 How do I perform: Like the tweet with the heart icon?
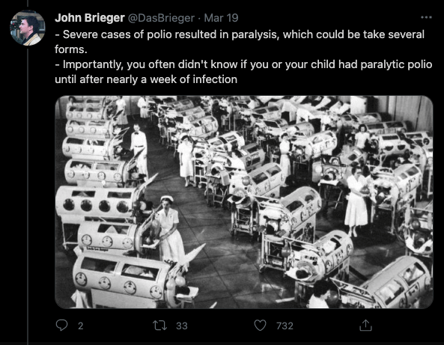260,326
